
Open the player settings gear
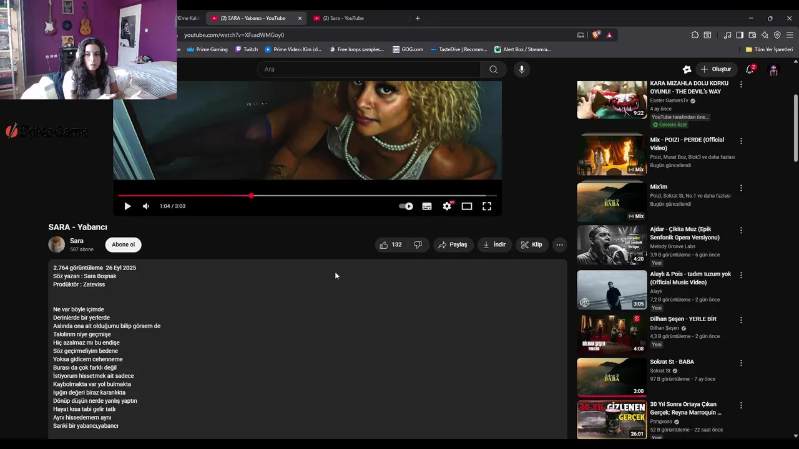(x=447, y=206)
